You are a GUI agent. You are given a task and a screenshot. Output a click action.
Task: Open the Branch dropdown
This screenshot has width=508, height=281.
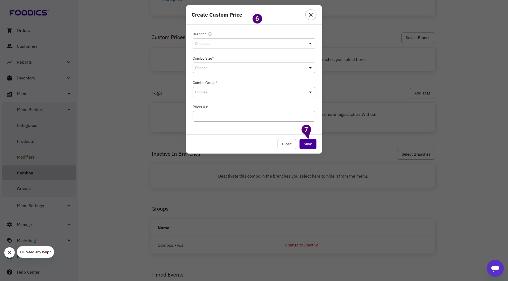[x=254, y=44]
